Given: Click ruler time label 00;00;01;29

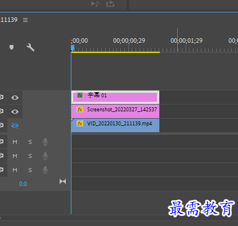Looking at the screenshot, I should click(x=186, y=40).
